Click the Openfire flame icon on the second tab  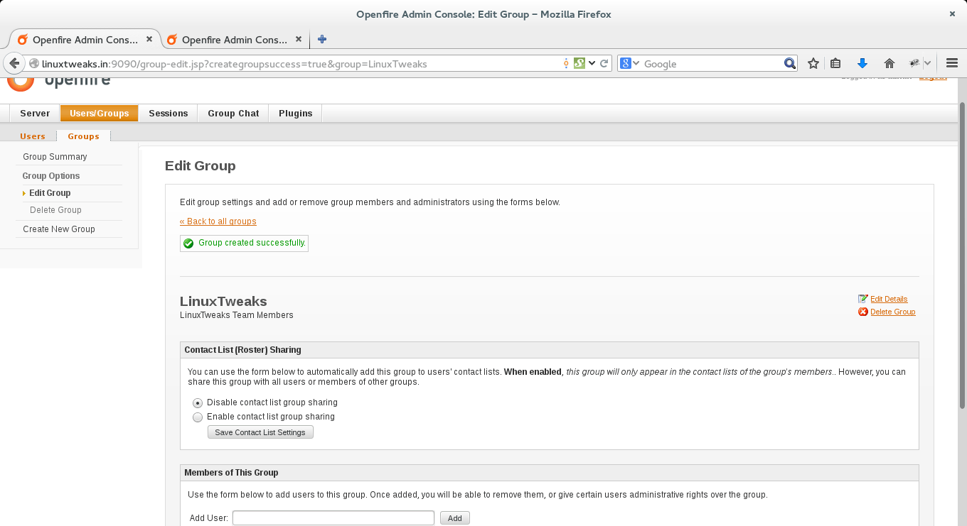click(172, 40)
